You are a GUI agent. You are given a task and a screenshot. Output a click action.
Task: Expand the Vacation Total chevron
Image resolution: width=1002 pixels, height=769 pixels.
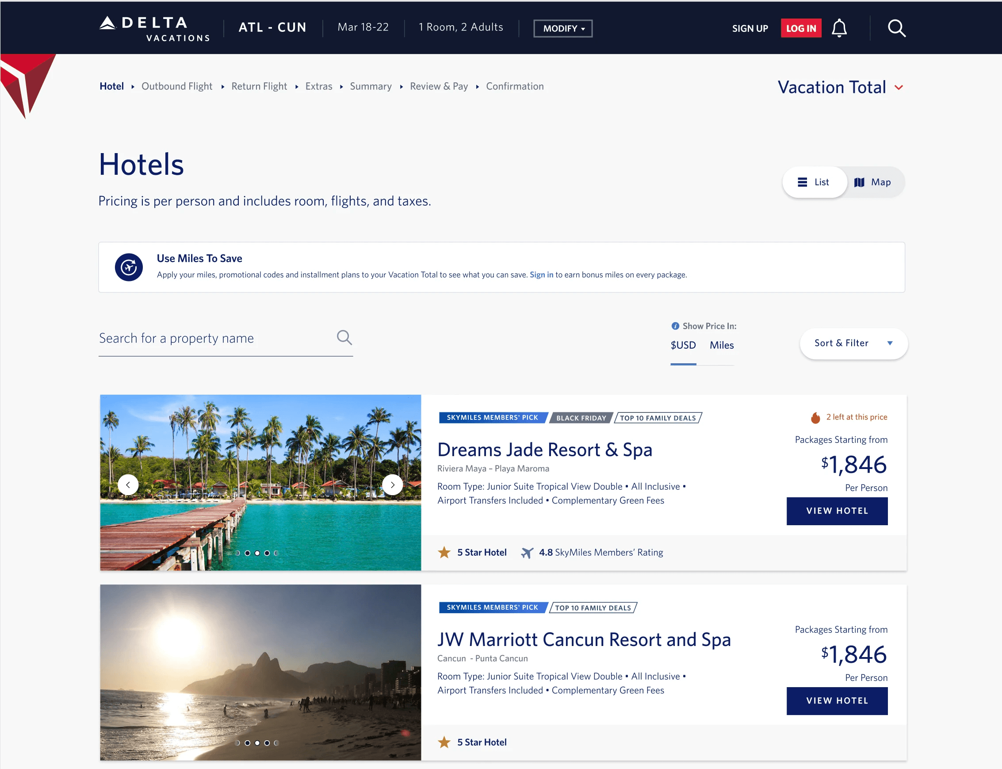point(899,88)
